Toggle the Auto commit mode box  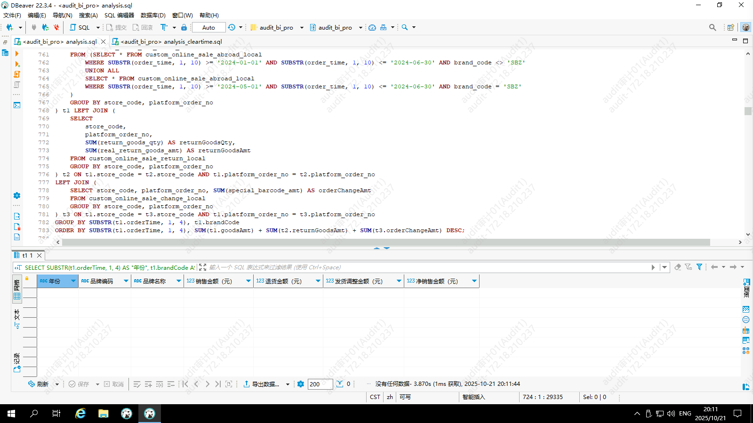pos(208,27)
